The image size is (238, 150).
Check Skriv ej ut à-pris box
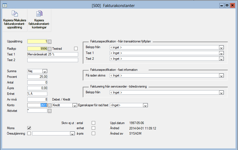pos(94,133)
